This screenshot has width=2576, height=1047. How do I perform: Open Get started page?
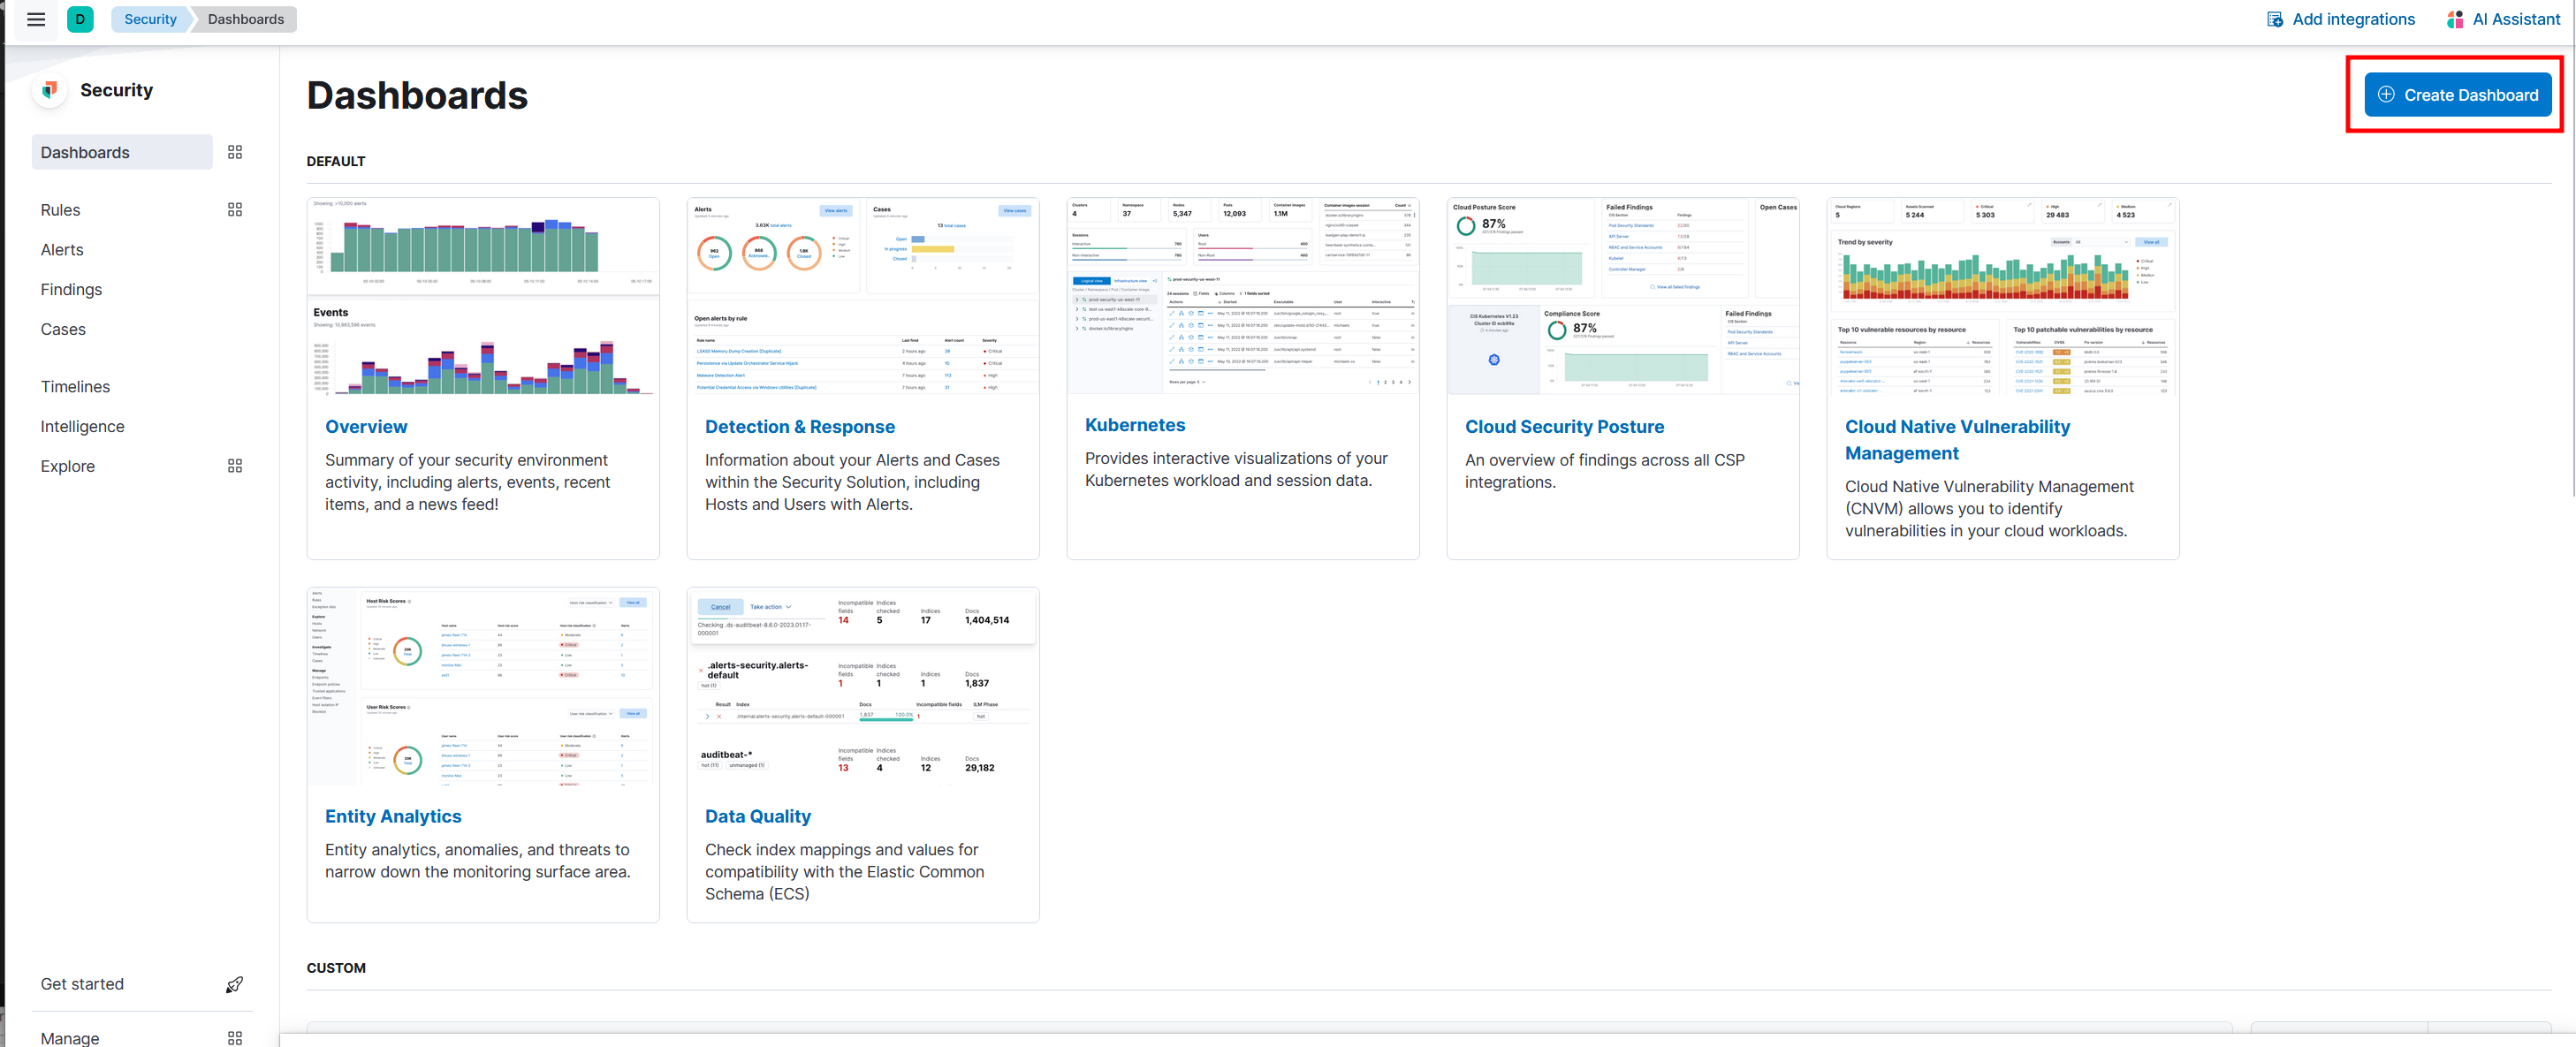[82, 984]
